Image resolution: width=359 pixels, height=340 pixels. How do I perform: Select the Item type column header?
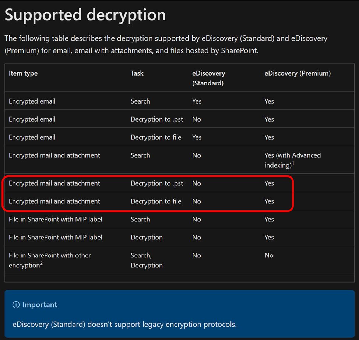23,73
